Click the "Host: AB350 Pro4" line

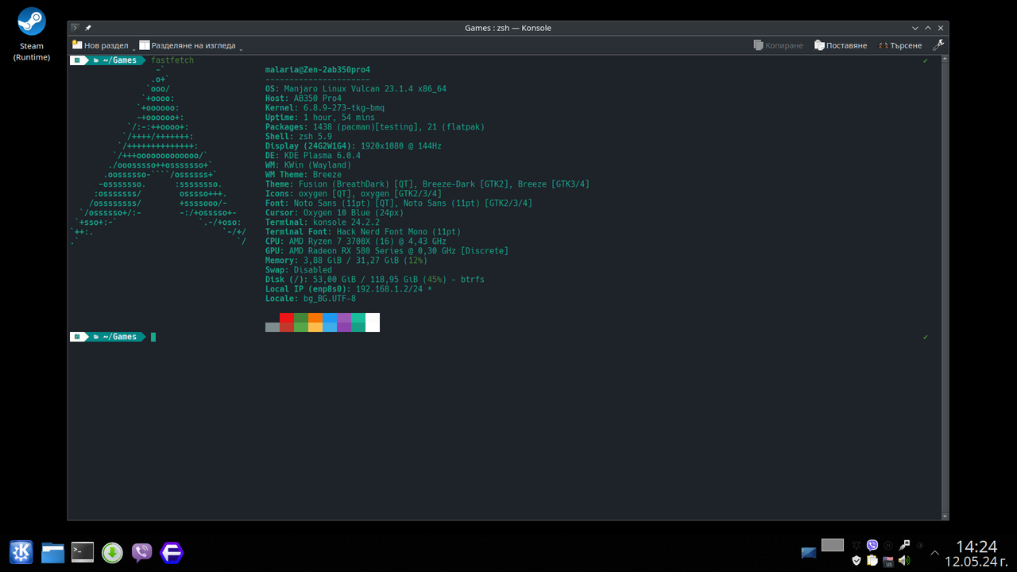tap(304, 99)
